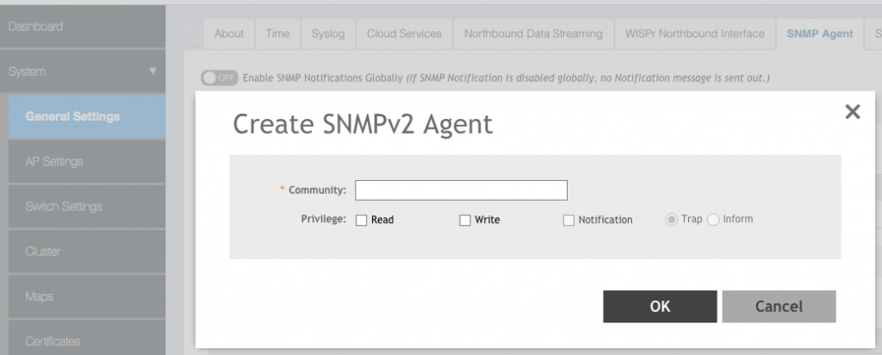
Task: Close the Create SNMPv2 Agent dialog
Action: (x=852, y=112)
